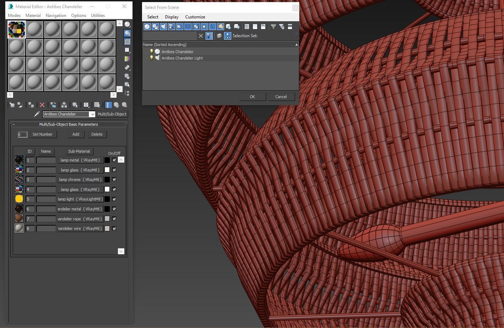Click the hierarchy display icon near Selection Set
This screenshot has width=504, height=328.
click(x=227, y=36)
